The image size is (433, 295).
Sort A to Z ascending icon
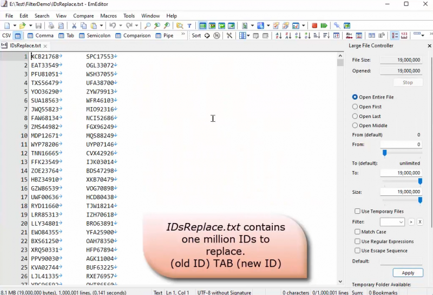[x=279, y=36]
